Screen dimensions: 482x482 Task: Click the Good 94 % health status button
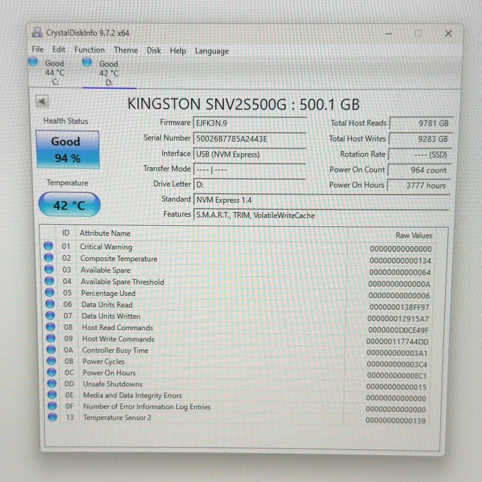coord(67,149)
